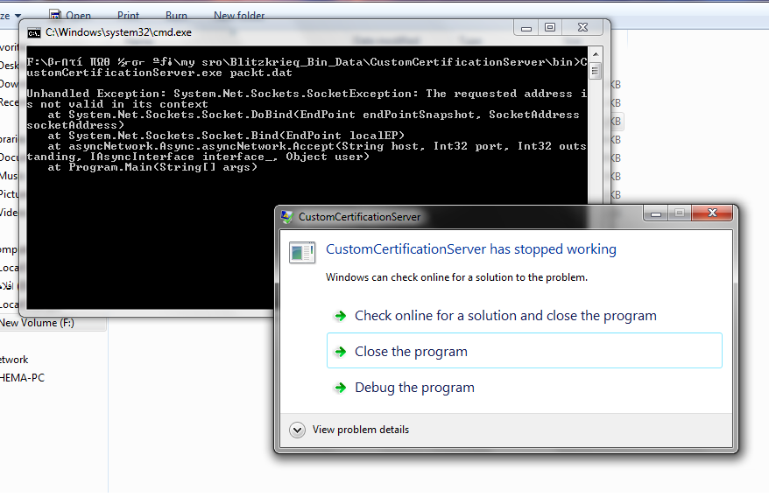Viewport: 769px width, 504px height.
Task: Maximize the cmd.exe console window
Action: click(550, 28)
